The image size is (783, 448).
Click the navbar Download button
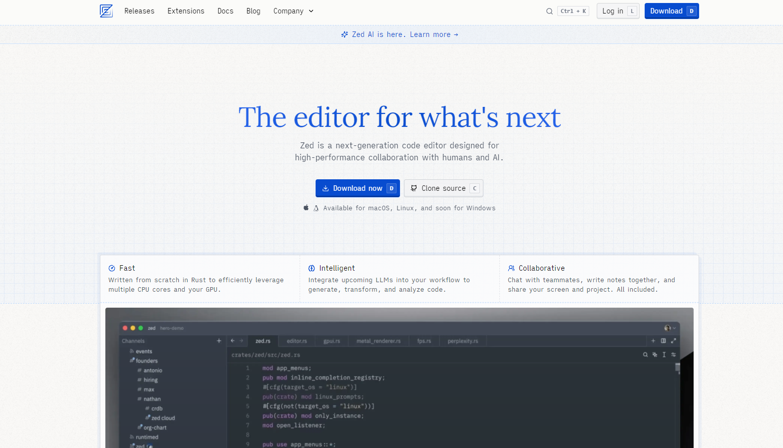(672, 11)
